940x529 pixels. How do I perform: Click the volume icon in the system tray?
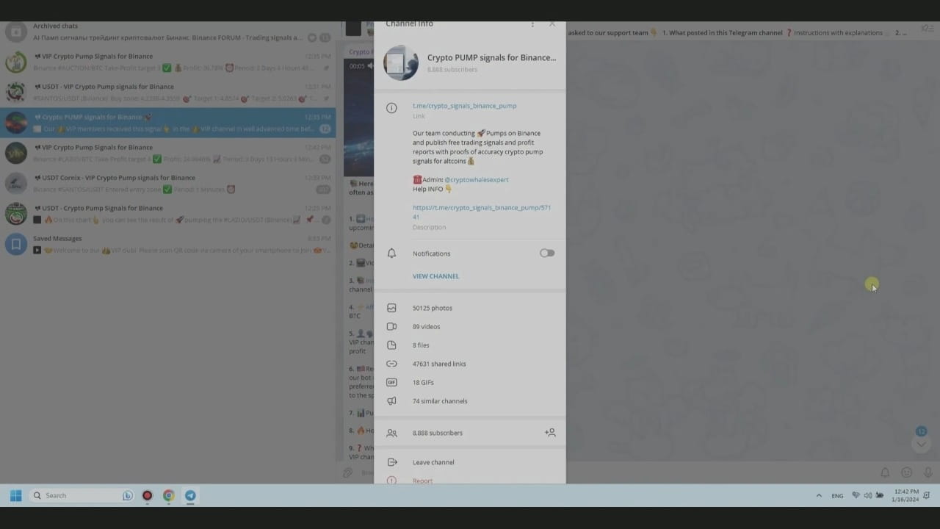click(868, 495)
